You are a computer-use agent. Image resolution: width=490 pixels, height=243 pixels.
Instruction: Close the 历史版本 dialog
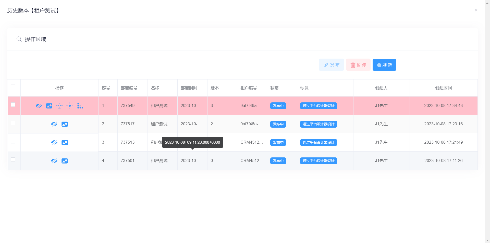(x=476, y=10)
